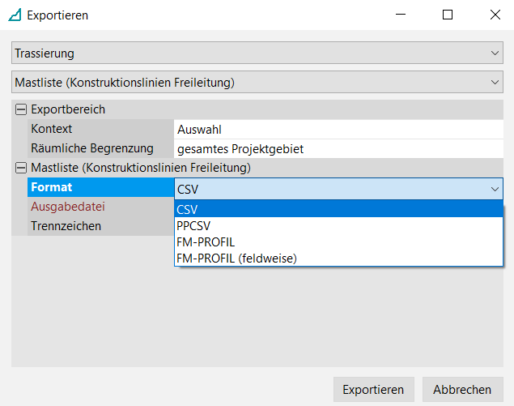The width and height of the screenshot is (514, 406).
Task: Cancel with the Abbrechen button
Action: [462, 389]
